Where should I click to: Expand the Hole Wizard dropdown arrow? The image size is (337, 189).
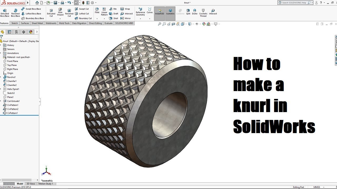tap(60, 19)
